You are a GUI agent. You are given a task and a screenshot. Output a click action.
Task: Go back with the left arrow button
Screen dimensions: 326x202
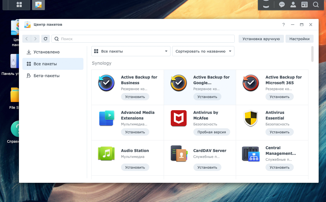click(27, 39)
